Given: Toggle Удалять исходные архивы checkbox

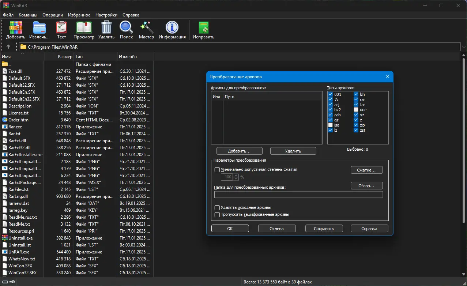Looking at the screenshot, I should click(x=217, y=208).
